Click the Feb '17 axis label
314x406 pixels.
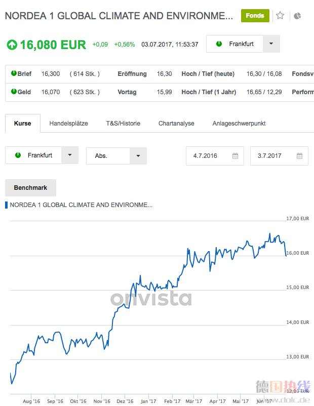[x=172, y=401]
